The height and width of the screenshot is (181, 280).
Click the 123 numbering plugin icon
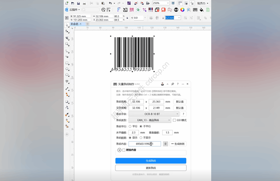point(176,10)
